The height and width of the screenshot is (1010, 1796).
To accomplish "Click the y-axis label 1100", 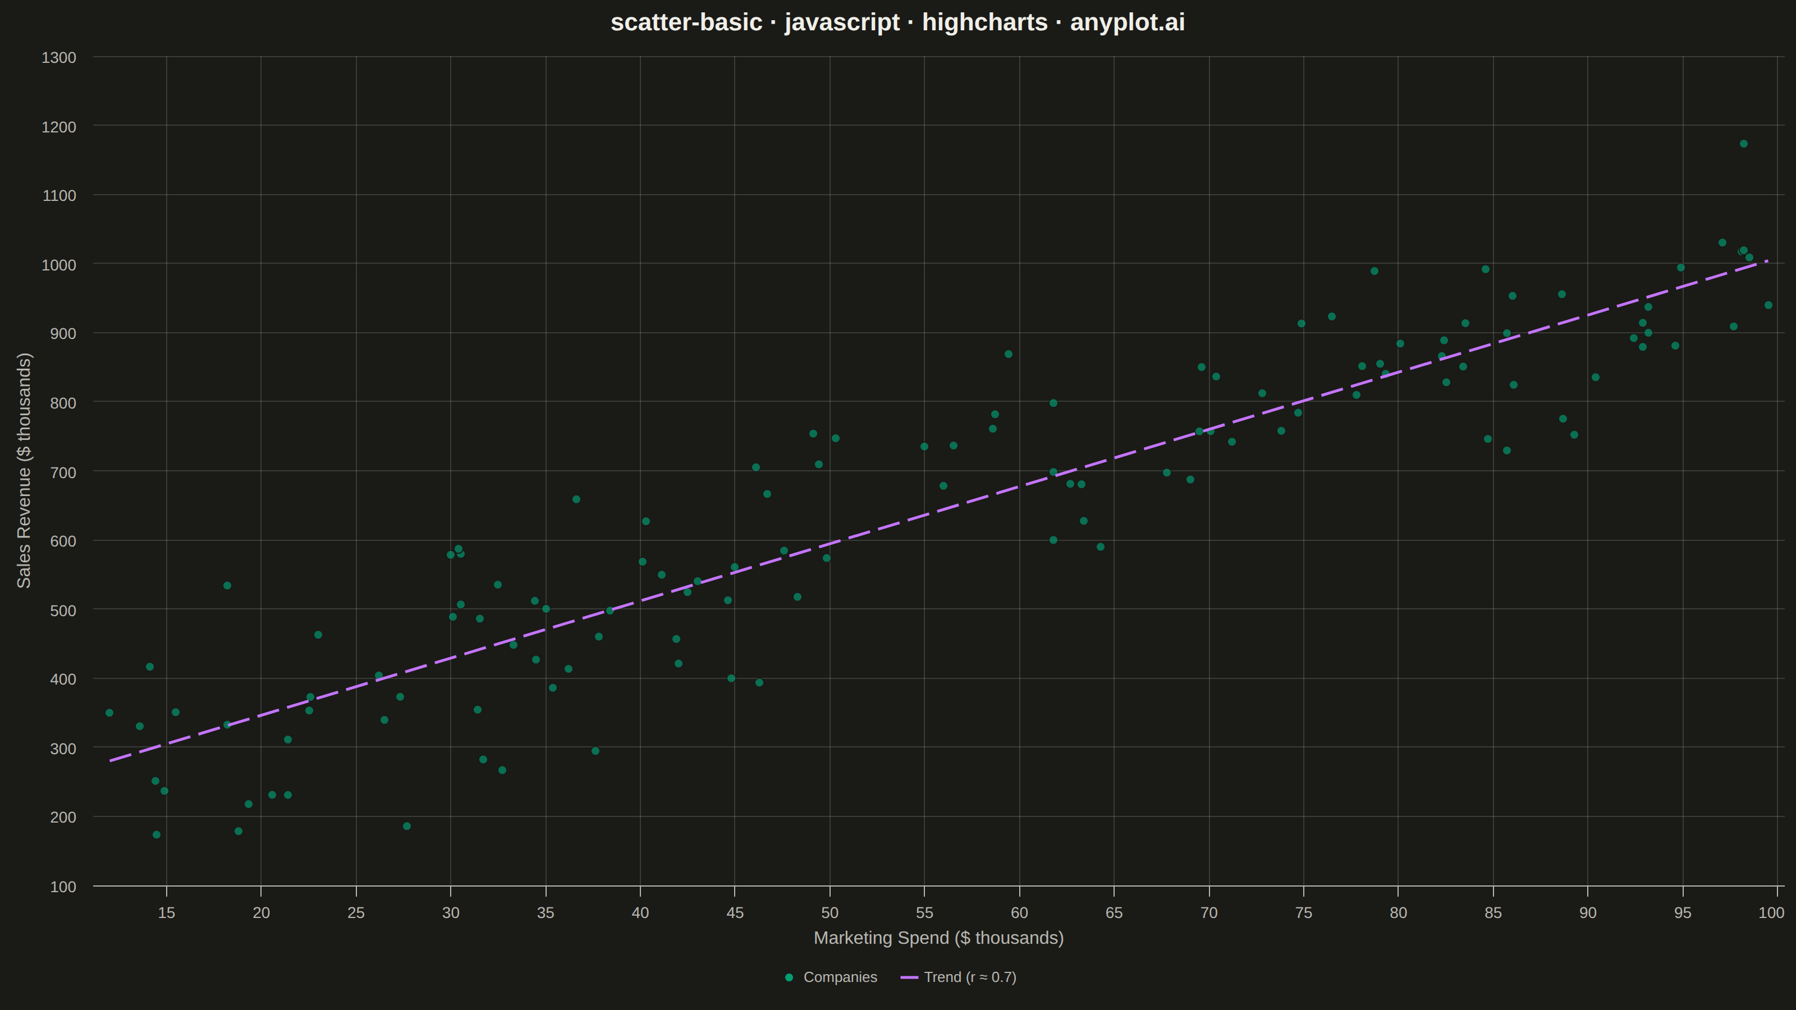I will (x=59, y=196).
